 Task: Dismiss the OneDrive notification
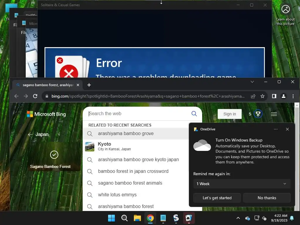tap(287, 129)
